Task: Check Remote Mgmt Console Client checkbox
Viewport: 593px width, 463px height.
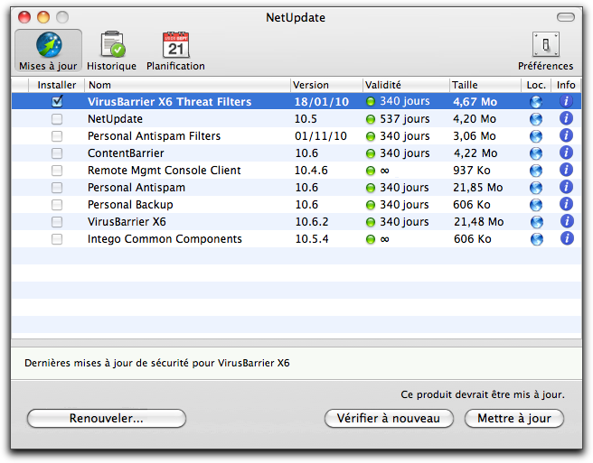Action: (x=57, y=171)
